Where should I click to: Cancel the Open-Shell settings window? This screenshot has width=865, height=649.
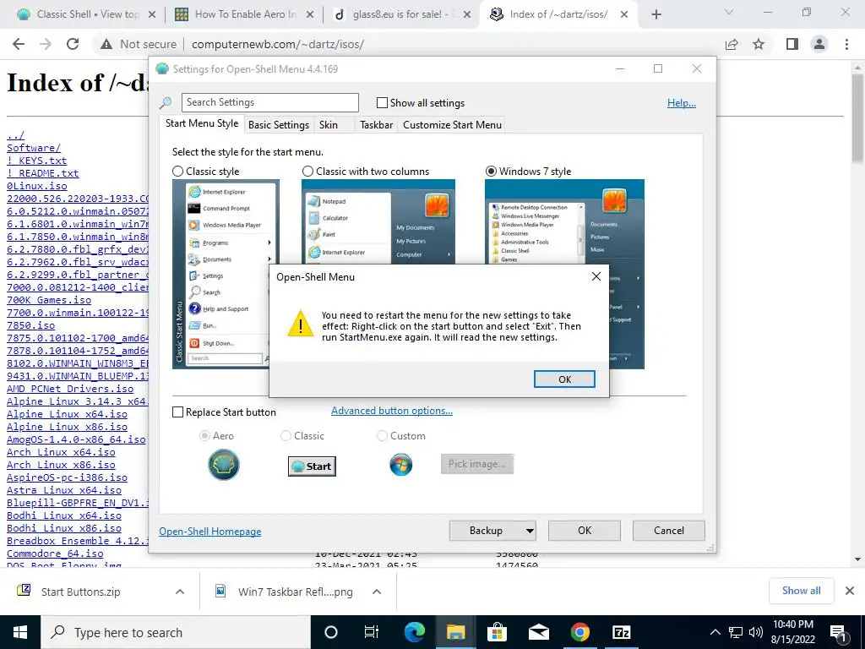(x=669, y=531)
